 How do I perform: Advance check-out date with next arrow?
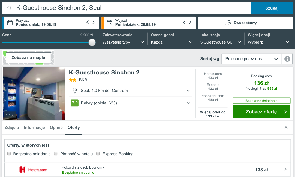tap(190, 22)
